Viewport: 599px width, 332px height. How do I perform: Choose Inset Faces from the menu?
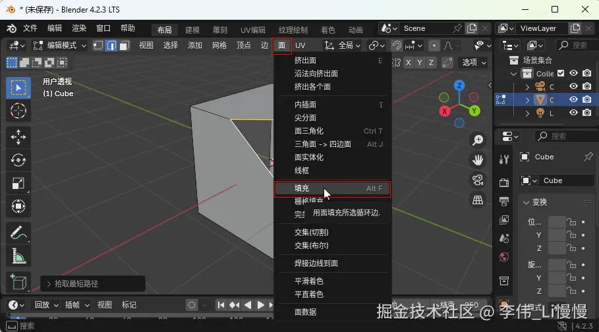(x=332, y=105)
